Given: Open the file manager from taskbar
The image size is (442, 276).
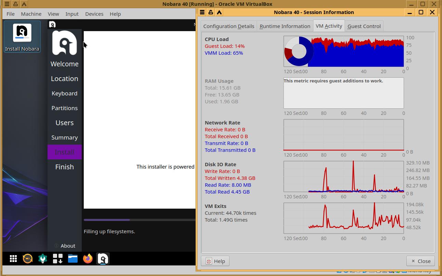Looking at the screenshot, I should (73, 259).
